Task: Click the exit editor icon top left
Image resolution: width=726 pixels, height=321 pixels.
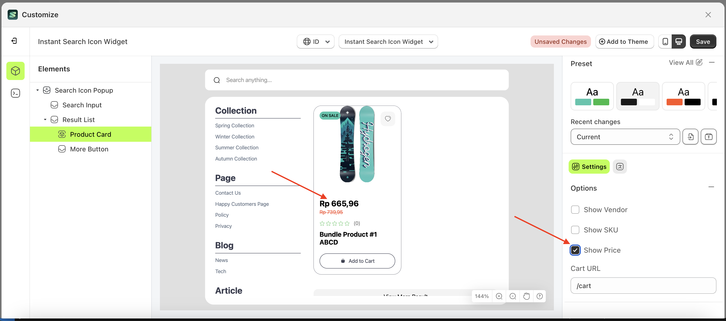Action: 15,41
